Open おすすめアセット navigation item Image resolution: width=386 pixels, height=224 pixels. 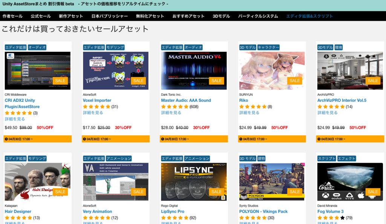tap(188, 16)
